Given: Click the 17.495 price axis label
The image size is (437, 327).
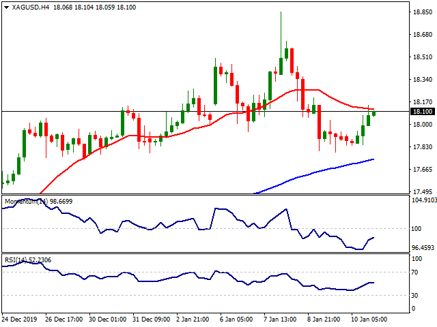Looking at the screenshot, I should point(423,192).
